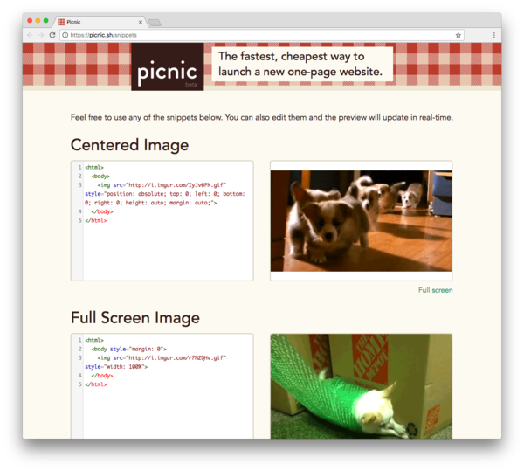Click the macOS green fullscreen window button
The height and width of the screenshot is (471, 524).
pos(46,20)
